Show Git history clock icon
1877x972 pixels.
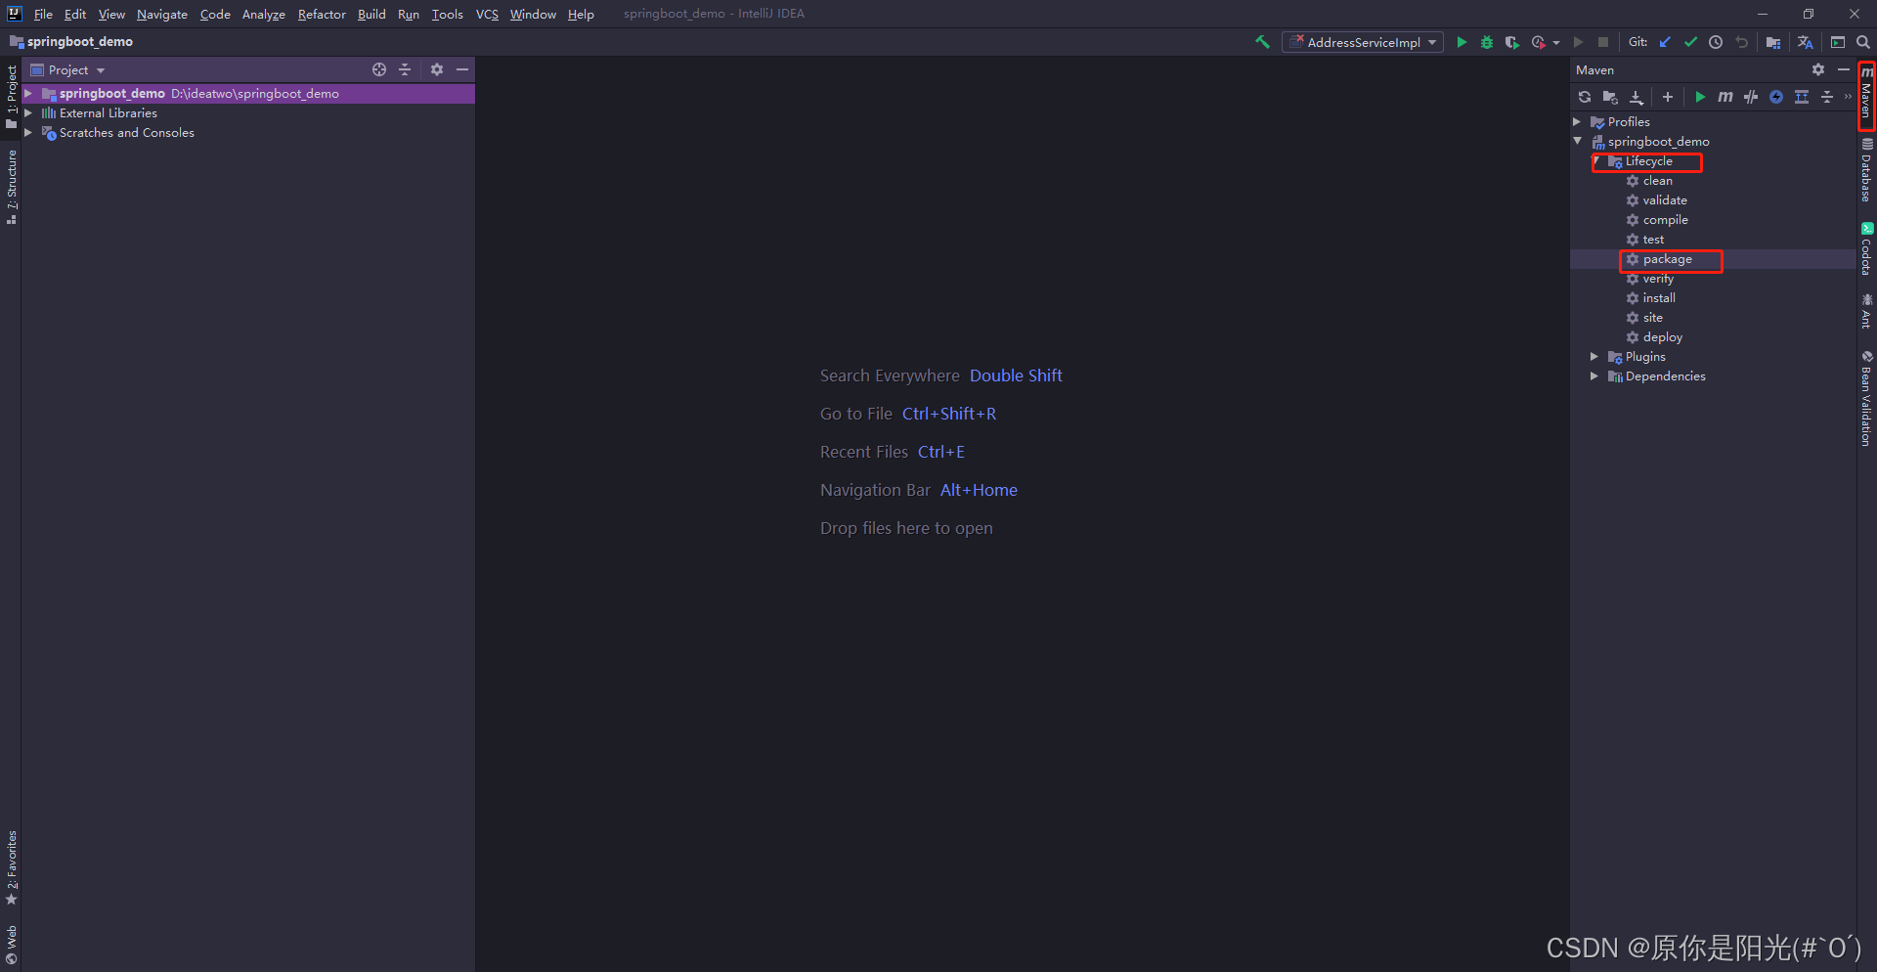1716,42
